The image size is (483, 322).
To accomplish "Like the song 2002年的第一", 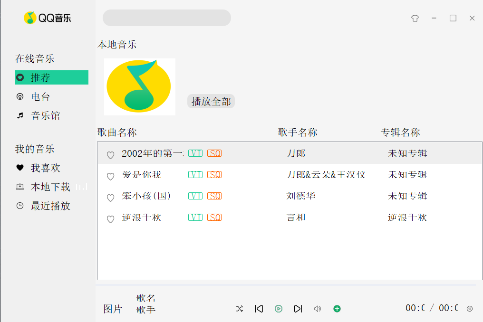I will 111,155.
